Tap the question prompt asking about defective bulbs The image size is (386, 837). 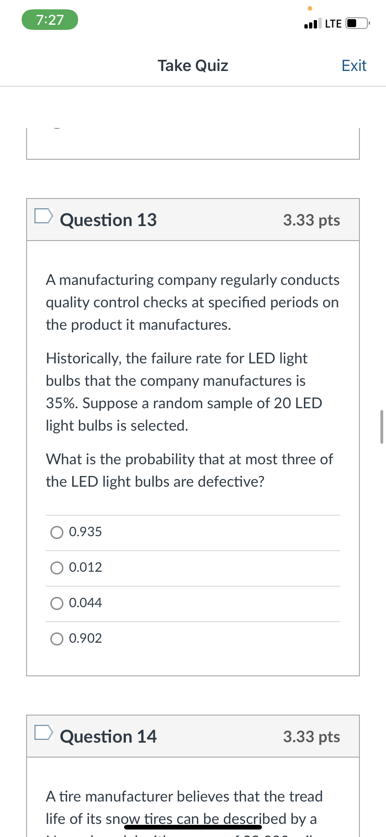click(x=189, y=470)
